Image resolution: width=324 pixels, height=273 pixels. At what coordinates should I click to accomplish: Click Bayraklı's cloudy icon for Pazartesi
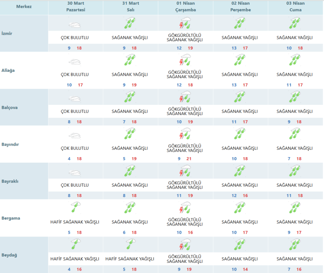pyautogui.click(x=75, y=172)
